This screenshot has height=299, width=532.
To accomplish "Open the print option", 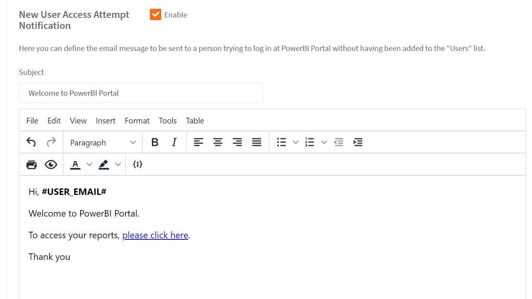I will tap(31, 164).
